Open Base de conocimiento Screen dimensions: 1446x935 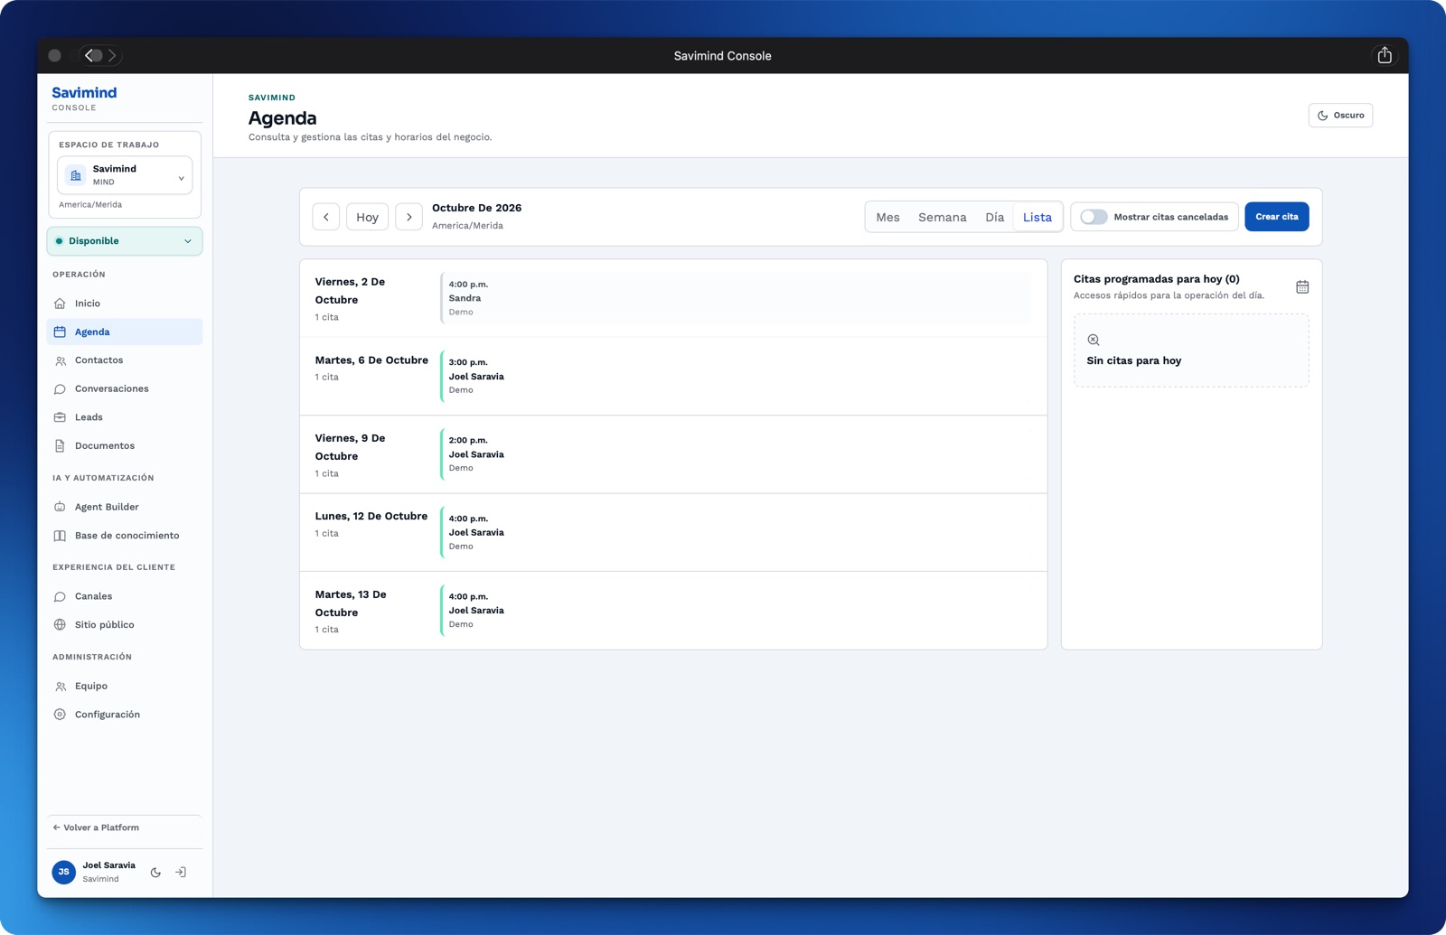tap(125, 536)
